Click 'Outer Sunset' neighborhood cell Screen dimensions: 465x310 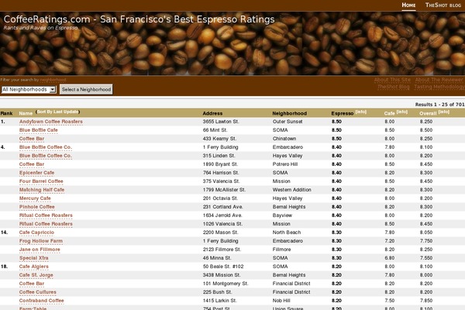click(288, 122)
